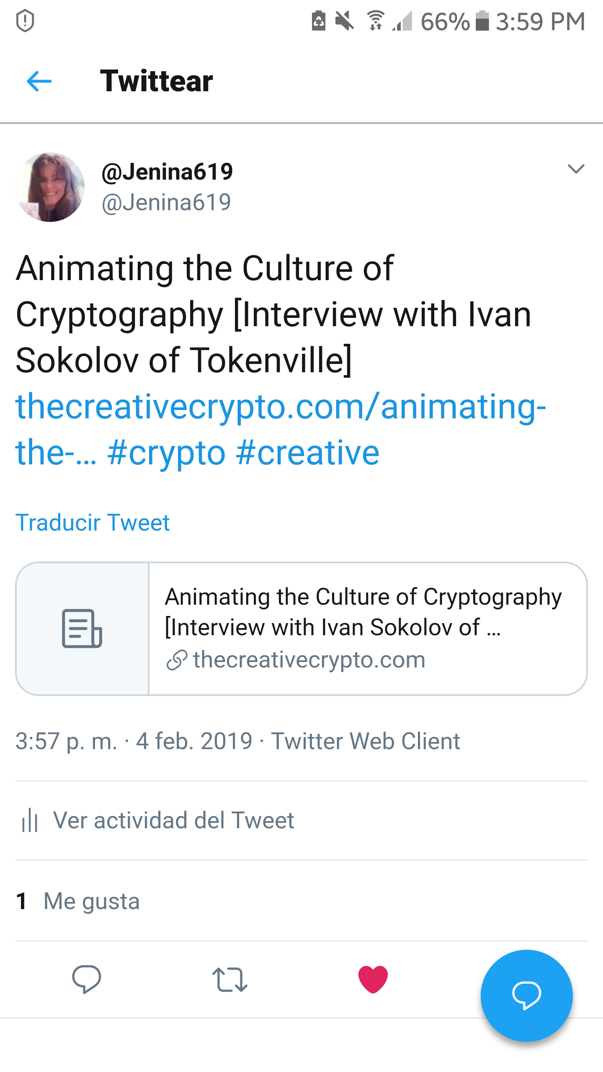Tap the document icon in link card

pos(82,629)
